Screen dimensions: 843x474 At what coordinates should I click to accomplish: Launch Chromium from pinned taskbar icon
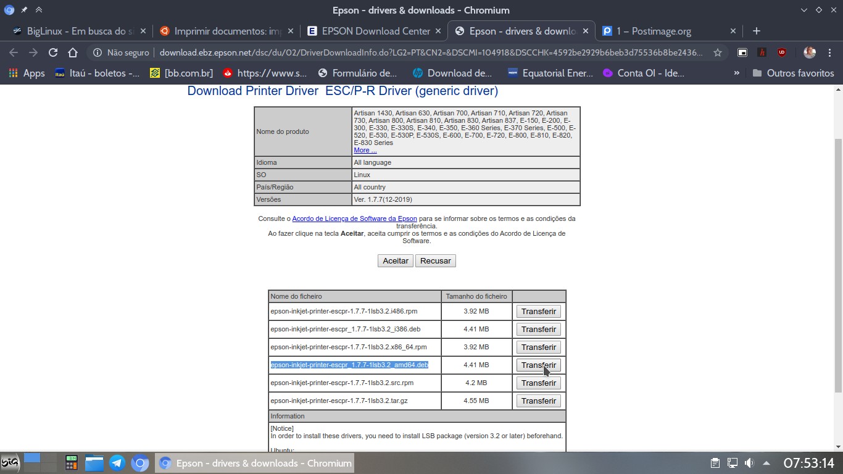coord(140,463)
